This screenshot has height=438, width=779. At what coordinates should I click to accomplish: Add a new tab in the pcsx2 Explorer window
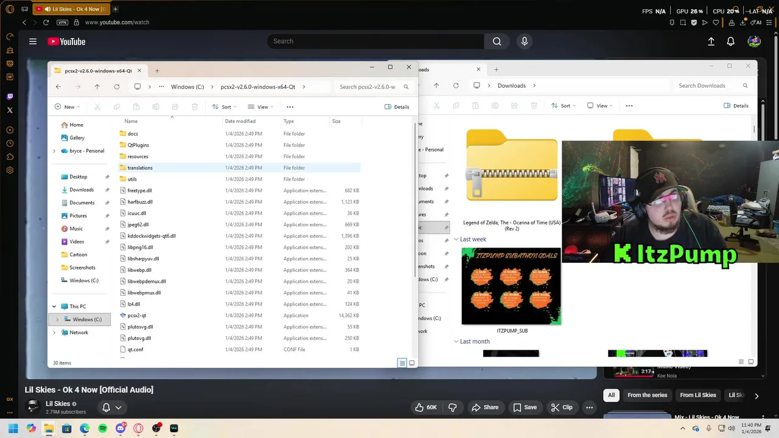pos(157,71)
